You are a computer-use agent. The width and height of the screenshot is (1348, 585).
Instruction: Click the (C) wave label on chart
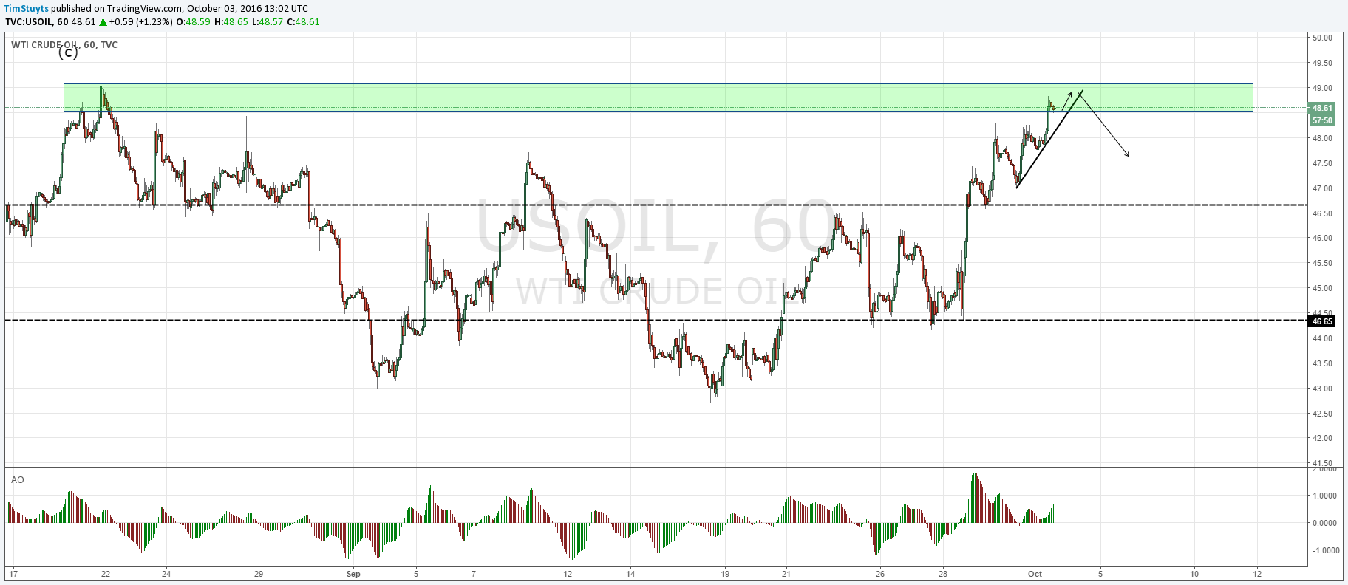[68, 52]
